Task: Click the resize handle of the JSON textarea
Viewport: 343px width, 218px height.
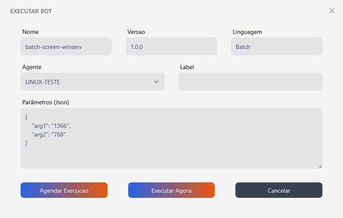Action: click(320, 166)
